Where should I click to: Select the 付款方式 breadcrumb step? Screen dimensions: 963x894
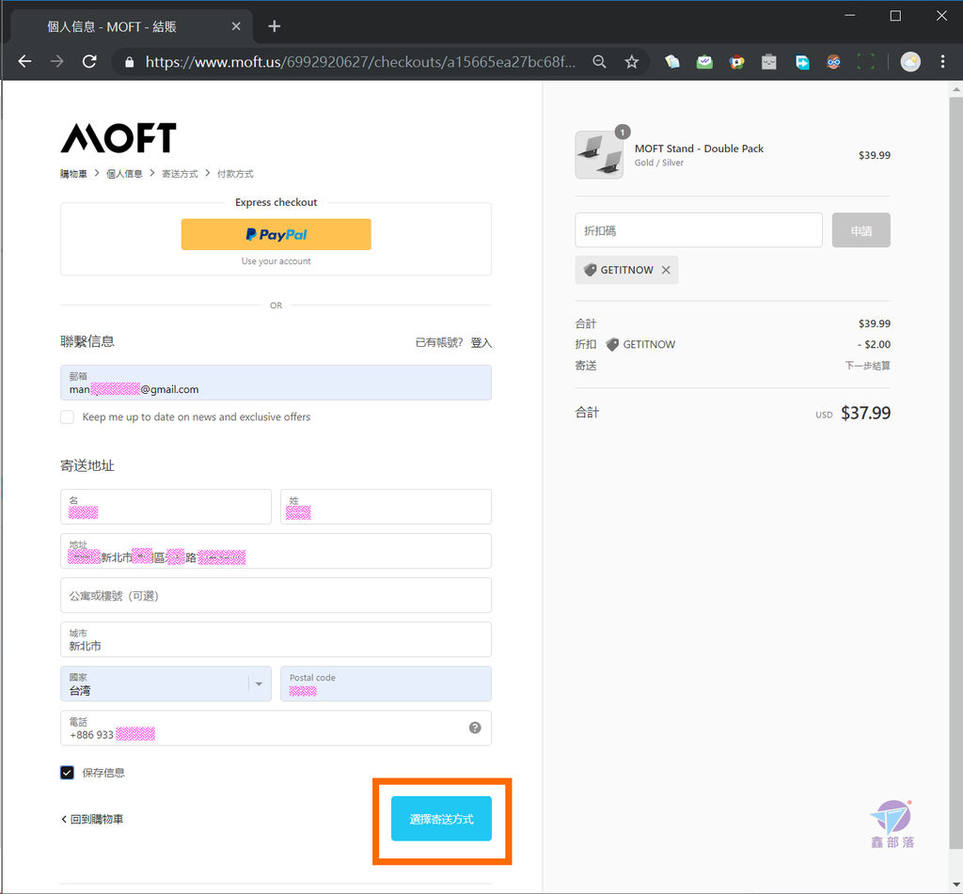pos(235,174)
